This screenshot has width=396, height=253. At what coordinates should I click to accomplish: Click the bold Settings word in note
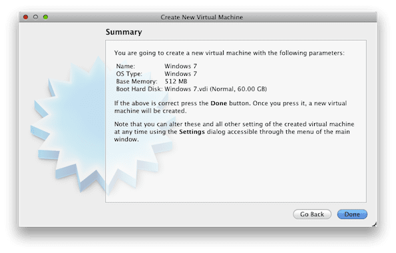pyautogui.click(x=192, y=132)
